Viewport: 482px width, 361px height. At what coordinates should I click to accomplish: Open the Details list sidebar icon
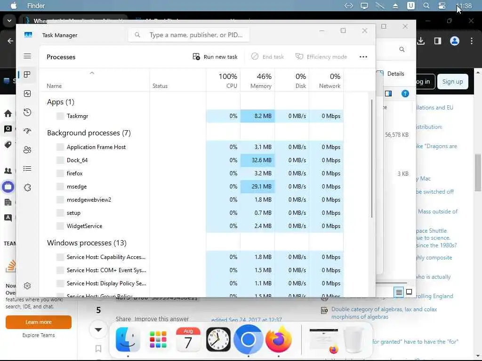pos(27,169)
